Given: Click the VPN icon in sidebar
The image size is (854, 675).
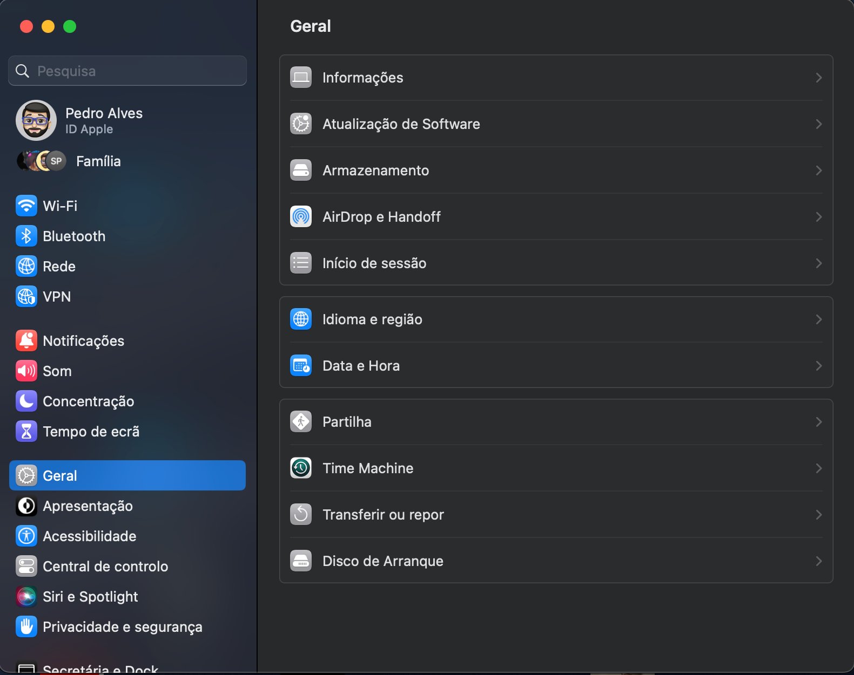Looking at the screenshot, I should tap(26, 296).
